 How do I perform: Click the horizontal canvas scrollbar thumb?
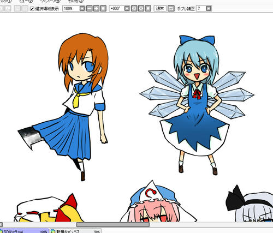click(113, 224)
